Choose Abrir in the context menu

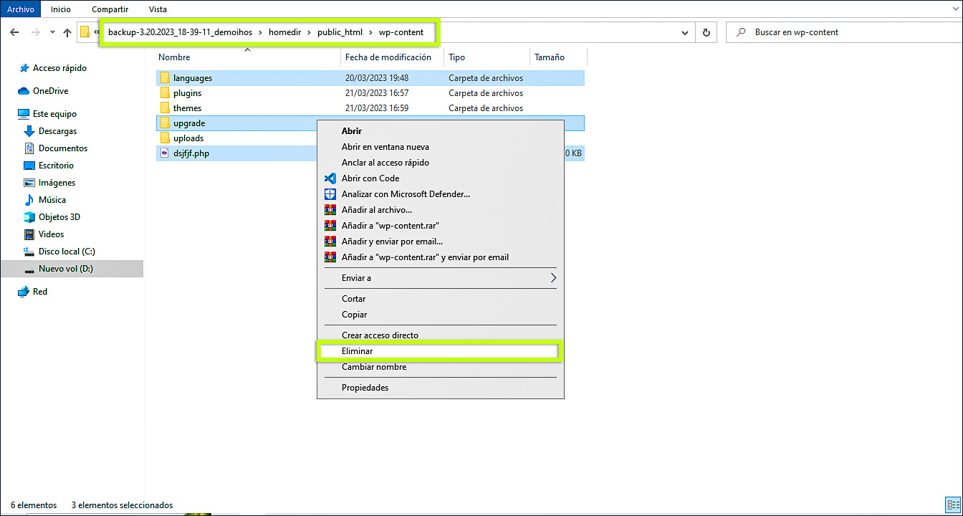[x=441, y=131]
